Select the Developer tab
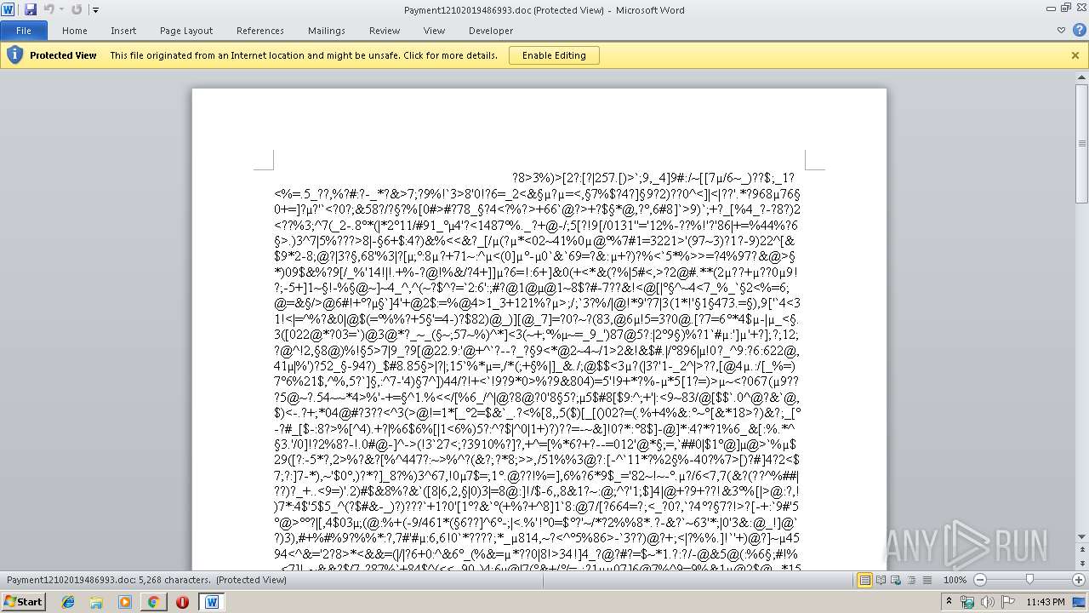Viewport: 1089px width, 613px height. click(x=491, y=31)
